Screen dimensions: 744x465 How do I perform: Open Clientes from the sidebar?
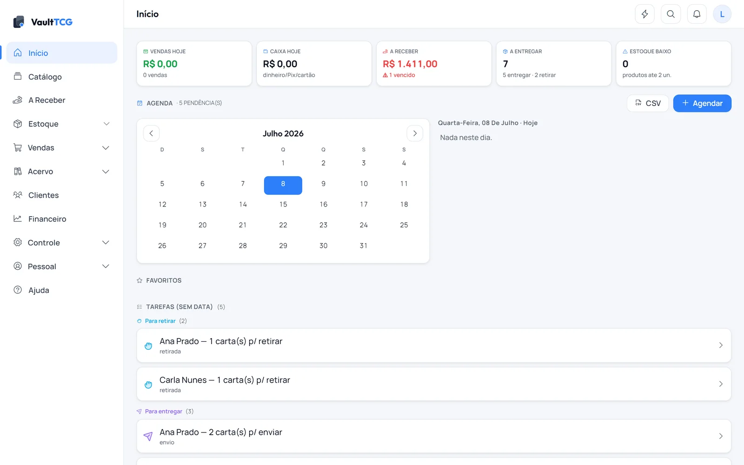tap(62, 195)
